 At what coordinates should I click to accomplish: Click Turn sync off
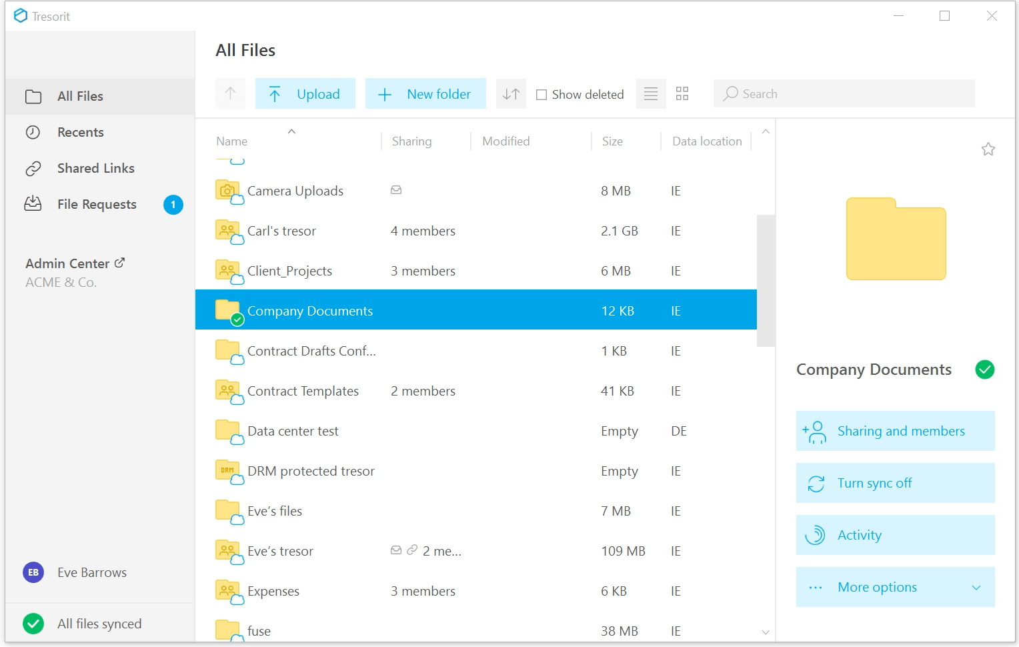pyautogui.click(x=896, y=483)
